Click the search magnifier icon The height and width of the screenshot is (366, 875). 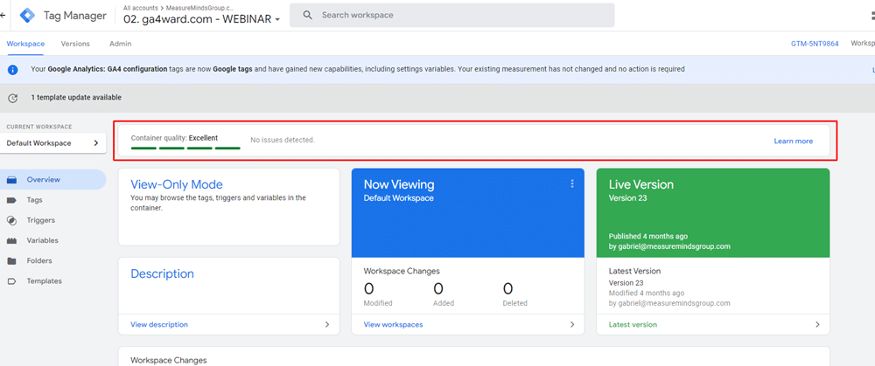coord(307,15)
